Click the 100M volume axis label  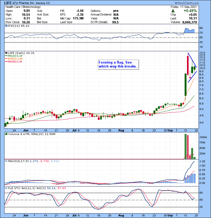pyautogui.click(x=203, y=137)
